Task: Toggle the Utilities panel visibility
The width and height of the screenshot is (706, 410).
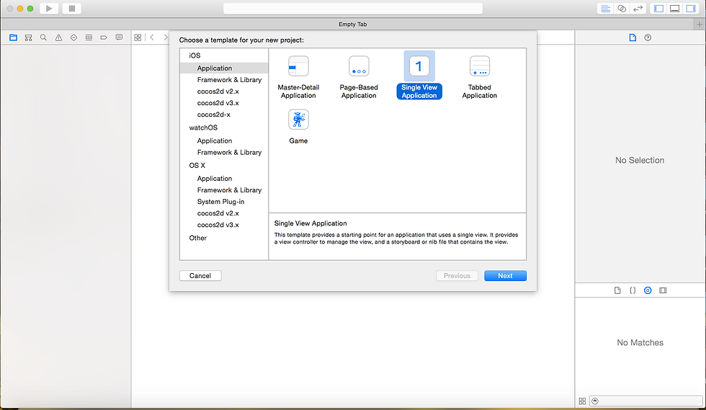Action: tap(691, 9)
